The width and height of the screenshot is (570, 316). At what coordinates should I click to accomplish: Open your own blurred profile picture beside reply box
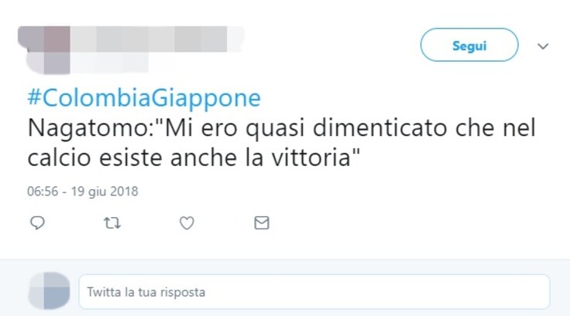coord(49,291)
